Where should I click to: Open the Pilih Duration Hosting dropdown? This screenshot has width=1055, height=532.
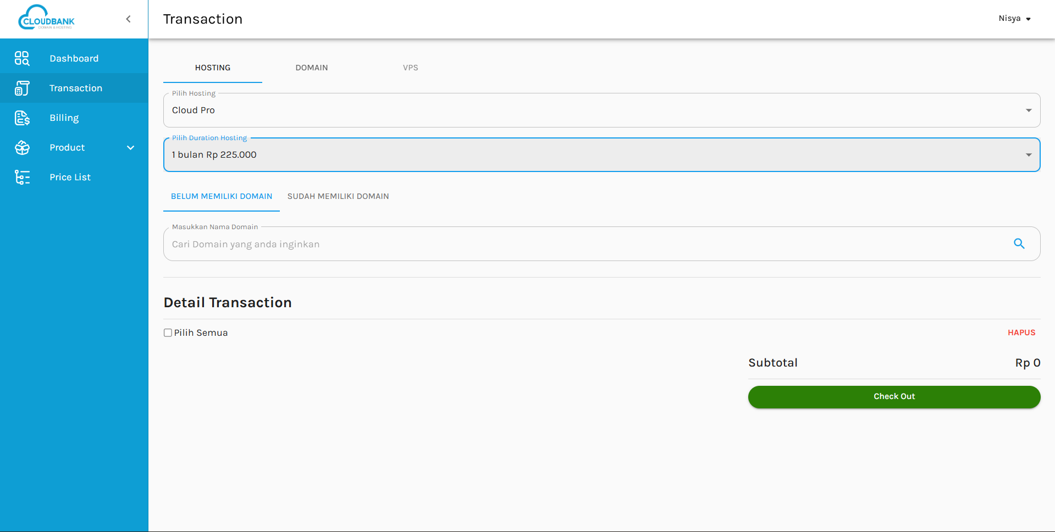(x=601, y=155)
